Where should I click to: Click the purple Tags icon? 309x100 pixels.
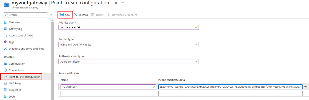point(5,42)
